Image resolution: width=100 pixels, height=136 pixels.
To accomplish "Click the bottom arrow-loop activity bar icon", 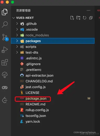I will point(4,100).
